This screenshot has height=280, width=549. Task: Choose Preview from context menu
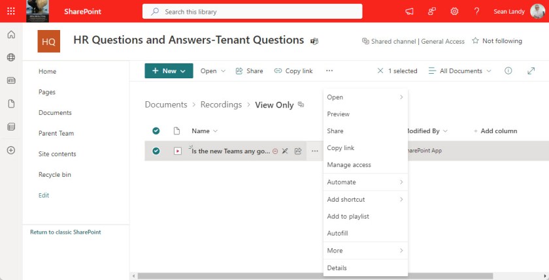coord(365,114)
